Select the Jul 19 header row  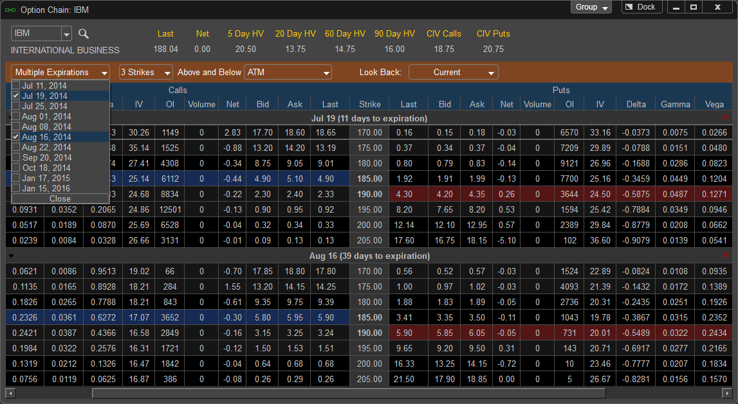click(369, 118)
